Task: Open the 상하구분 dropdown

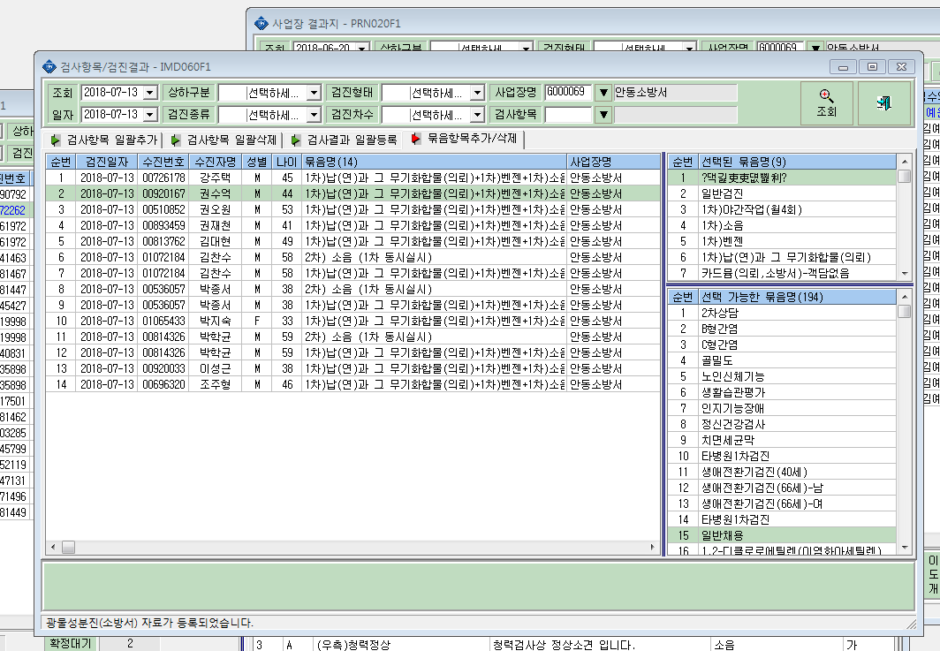Action: click(314, 93)
